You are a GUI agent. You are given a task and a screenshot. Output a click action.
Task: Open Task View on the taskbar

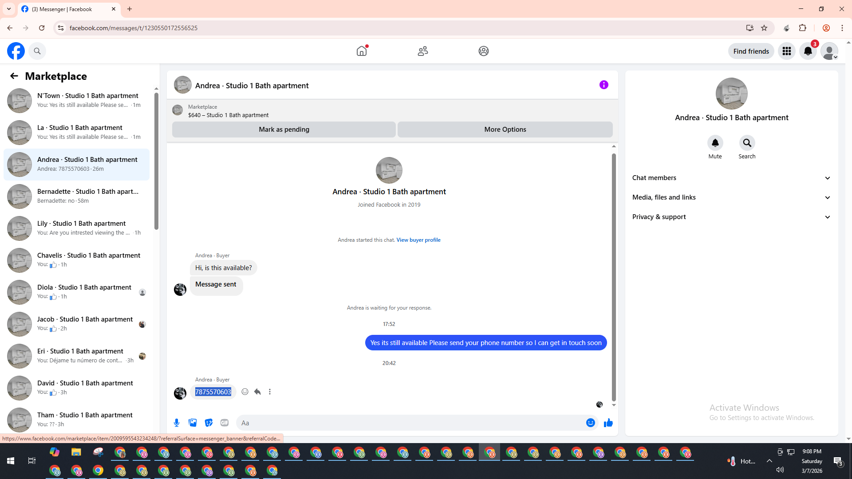click(32, 461)
